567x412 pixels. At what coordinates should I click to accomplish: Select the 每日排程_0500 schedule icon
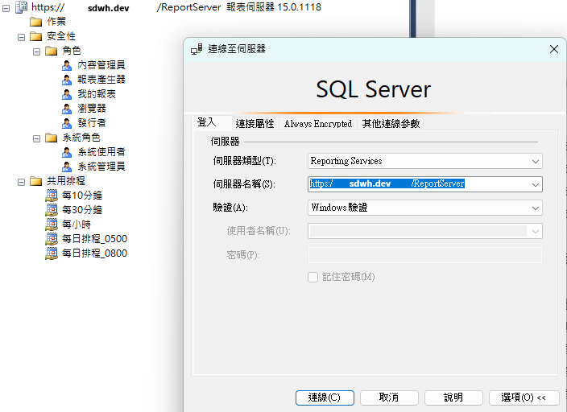[52, 239]
